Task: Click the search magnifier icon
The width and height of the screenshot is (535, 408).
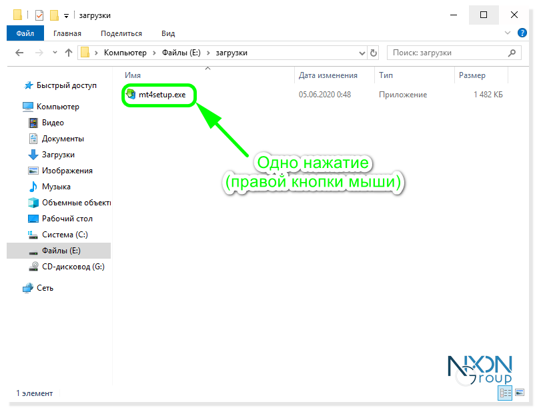Action: [x=512, y=53]
